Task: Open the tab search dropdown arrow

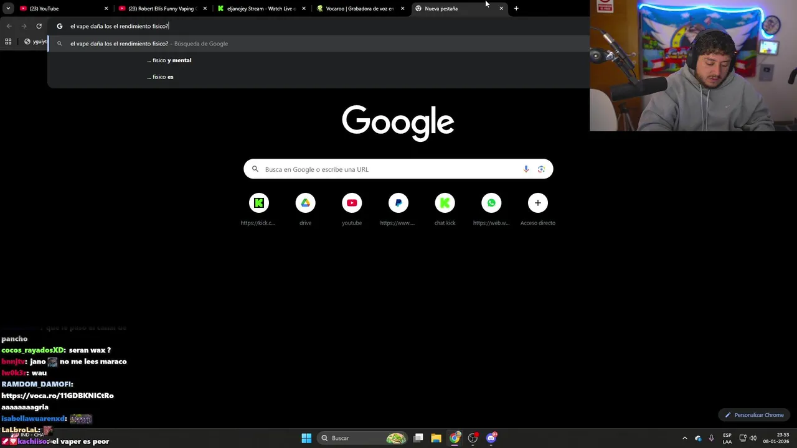Action: click(8, 9)
